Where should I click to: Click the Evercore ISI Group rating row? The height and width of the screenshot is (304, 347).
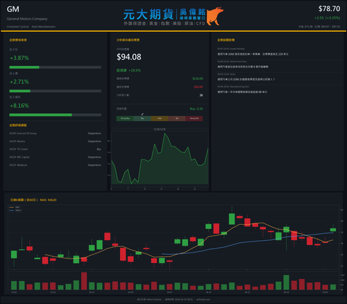click(x=56, y=133)
